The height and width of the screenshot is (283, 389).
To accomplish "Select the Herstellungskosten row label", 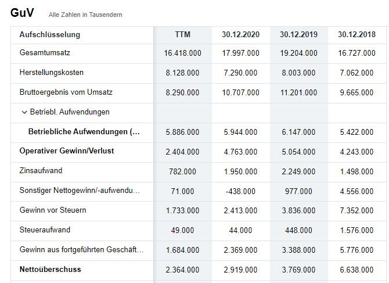I will [x=52, y=73].
